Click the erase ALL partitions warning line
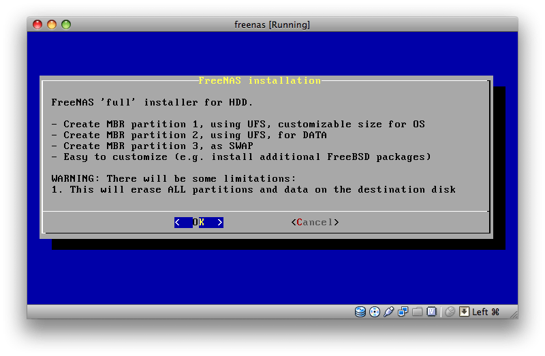Image resolution: width=545 pixels, height=356 pixels. 253,190
